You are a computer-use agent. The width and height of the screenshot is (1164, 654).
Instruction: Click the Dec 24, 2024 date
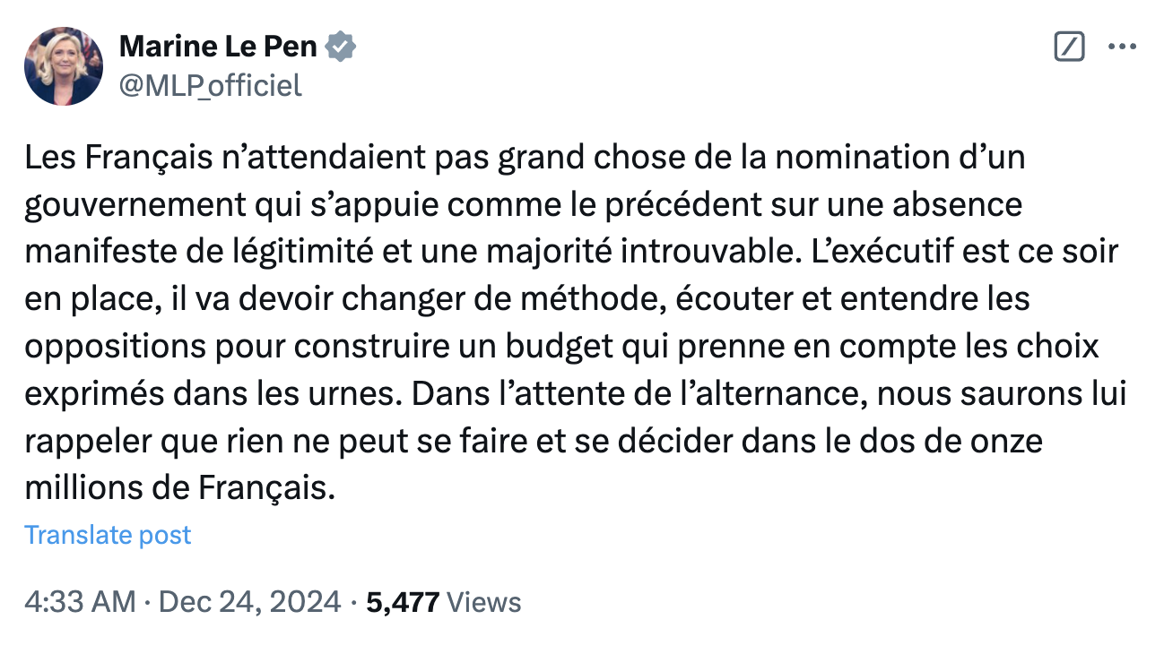tap(249, 602)
